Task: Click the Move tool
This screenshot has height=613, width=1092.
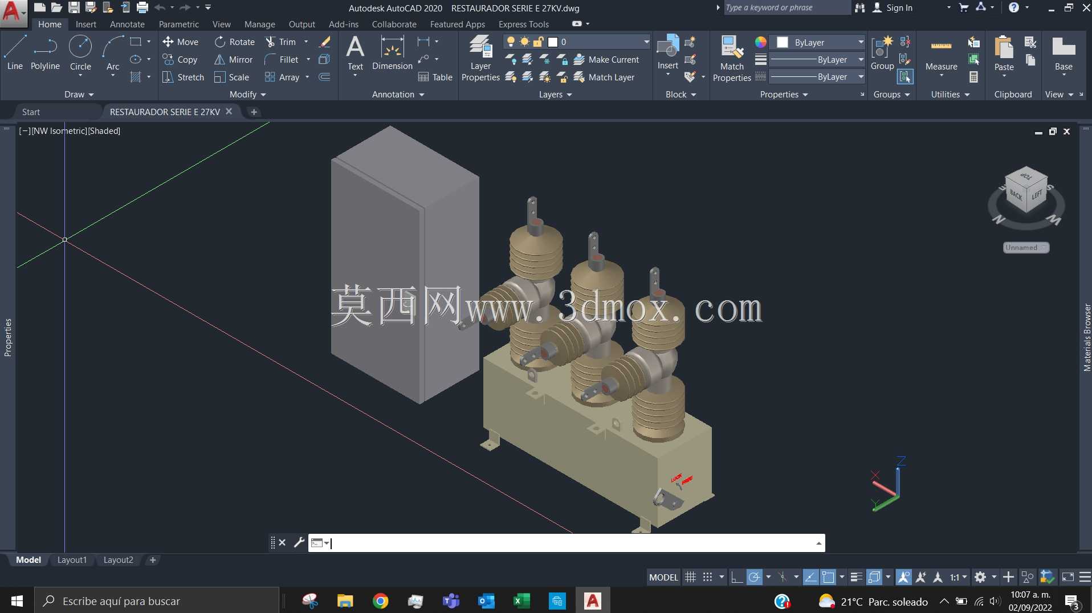Action: 180,42
